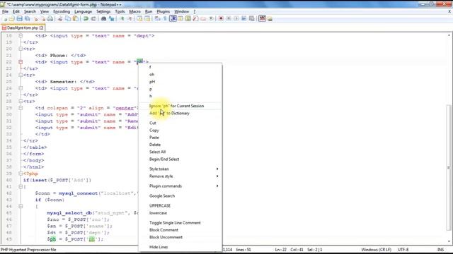Collapse red fold marker at line 22
This screenshot has height=254, width=453.
click(21, 62)
